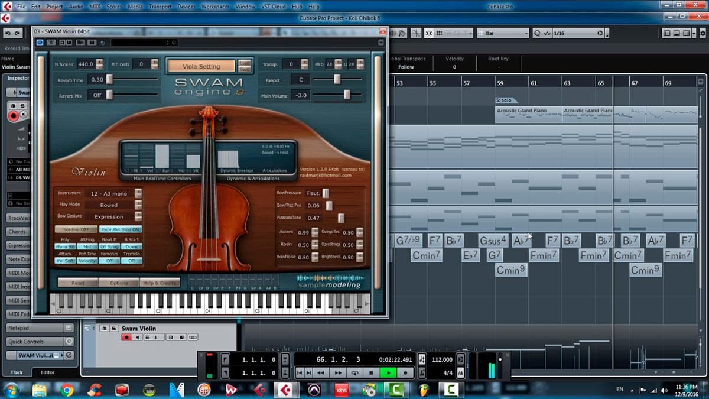
Task: Mute the Inspector track with M button
Action: point(13,105)
